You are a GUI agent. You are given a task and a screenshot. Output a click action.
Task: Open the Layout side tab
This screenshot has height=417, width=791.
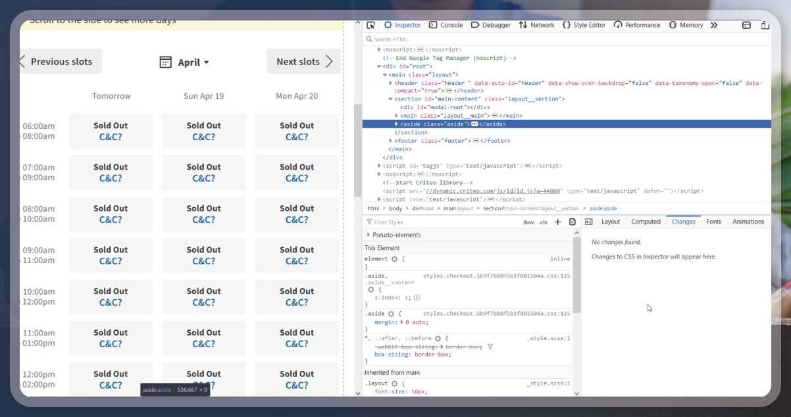pyautogui.click(x=611, y=222)
